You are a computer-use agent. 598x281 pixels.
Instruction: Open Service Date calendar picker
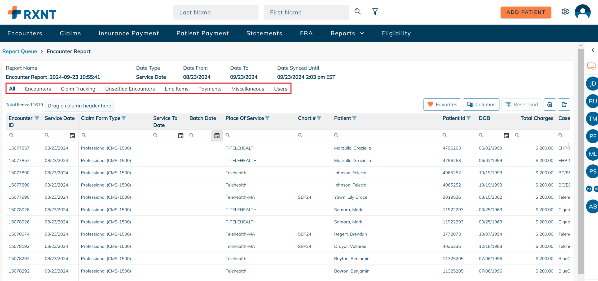point(72,135)
